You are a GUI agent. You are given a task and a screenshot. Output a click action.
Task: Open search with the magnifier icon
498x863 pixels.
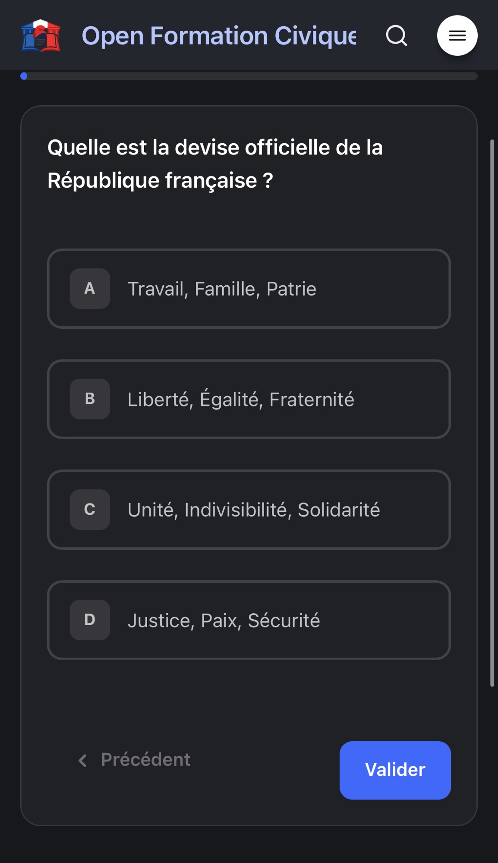click(397, 35)
